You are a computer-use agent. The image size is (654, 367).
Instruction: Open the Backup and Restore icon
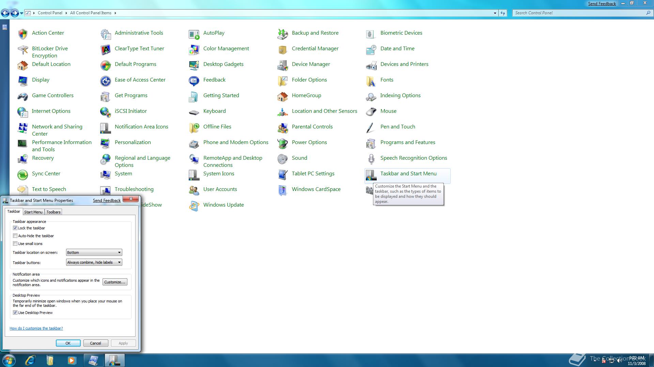tap(283, 34)
